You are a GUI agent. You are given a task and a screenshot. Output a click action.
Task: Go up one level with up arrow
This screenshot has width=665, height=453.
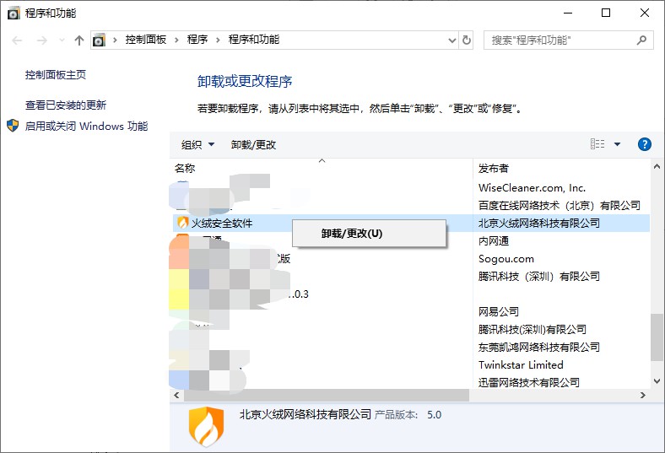pyautogui.click(x=78, y=40)
